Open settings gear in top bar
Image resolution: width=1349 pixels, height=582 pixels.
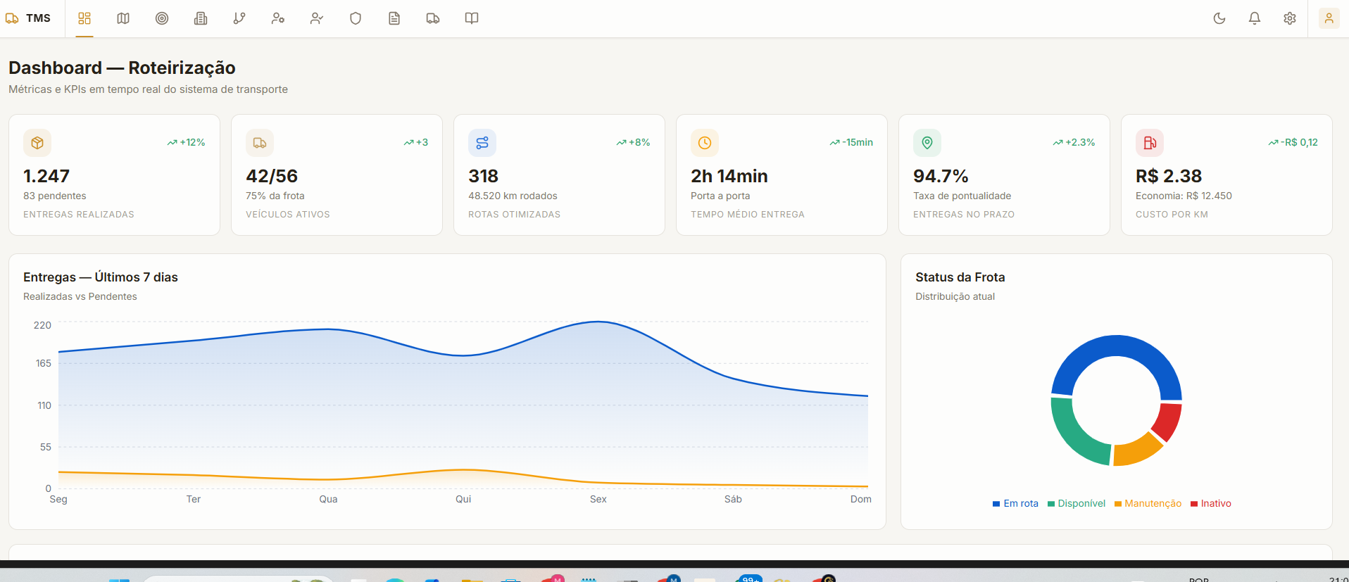coord(1290,18)
